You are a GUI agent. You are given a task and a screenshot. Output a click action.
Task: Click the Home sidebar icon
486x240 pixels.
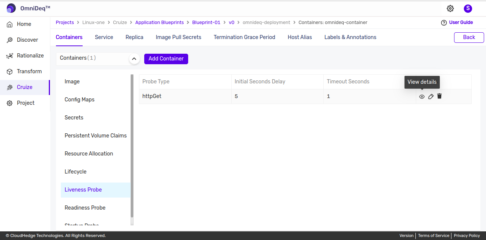(10, 24)
